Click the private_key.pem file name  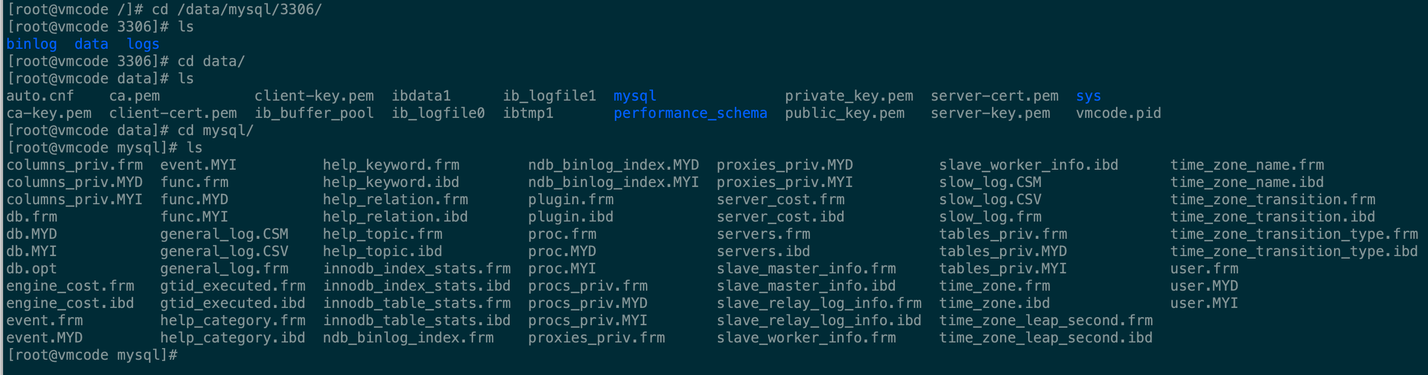[x=848, y=96]
